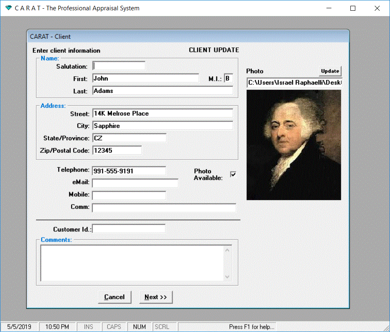
Task: Click the CARAT diamond icon in title bar
Action: coord(8,8)
